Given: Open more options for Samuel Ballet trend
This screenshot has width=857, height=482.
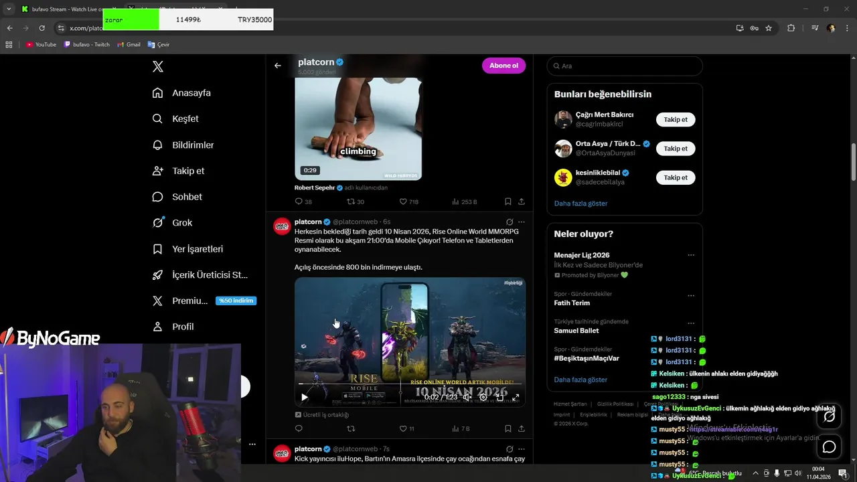Looking at the screenshot, I should coord(691,323).
